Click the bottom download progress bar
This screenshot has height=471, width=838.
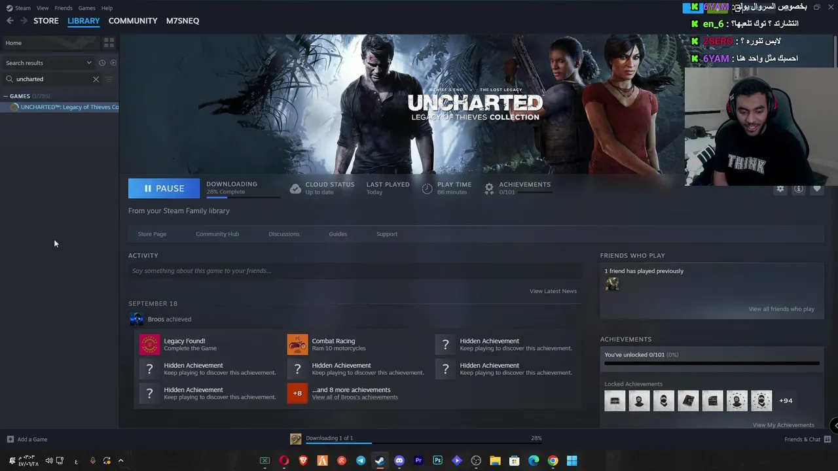424,443
